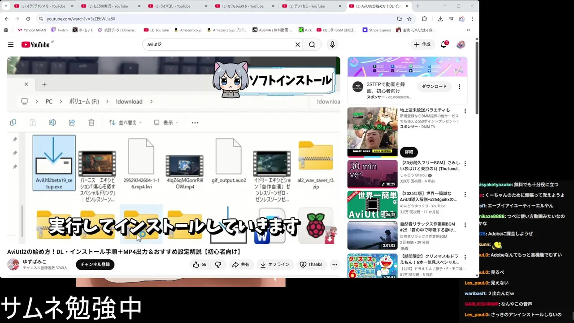The height and width of the screenshot is (323, 574).
Task: Open options for the 3STEP sponsor ad
Action: point(459,87)
